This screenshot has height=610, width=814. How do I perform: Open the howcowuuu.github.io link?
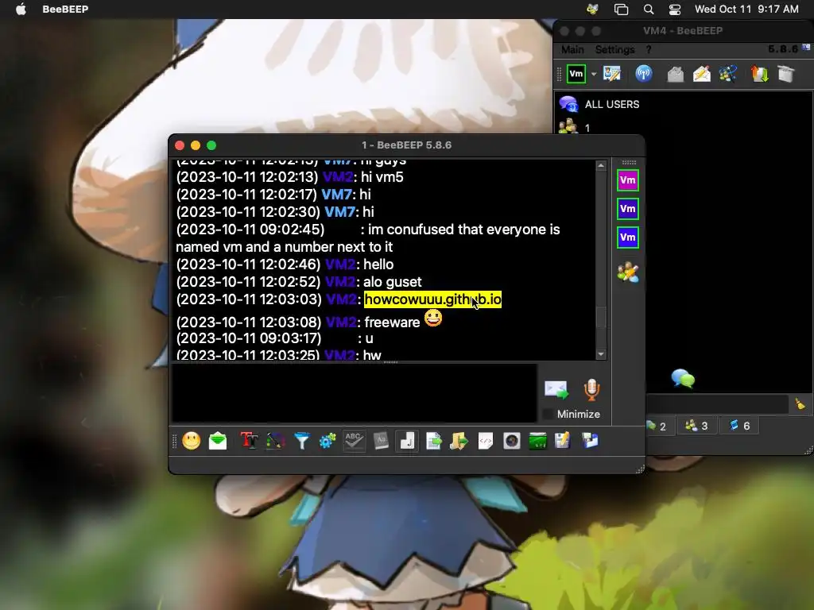pos(433,299)
